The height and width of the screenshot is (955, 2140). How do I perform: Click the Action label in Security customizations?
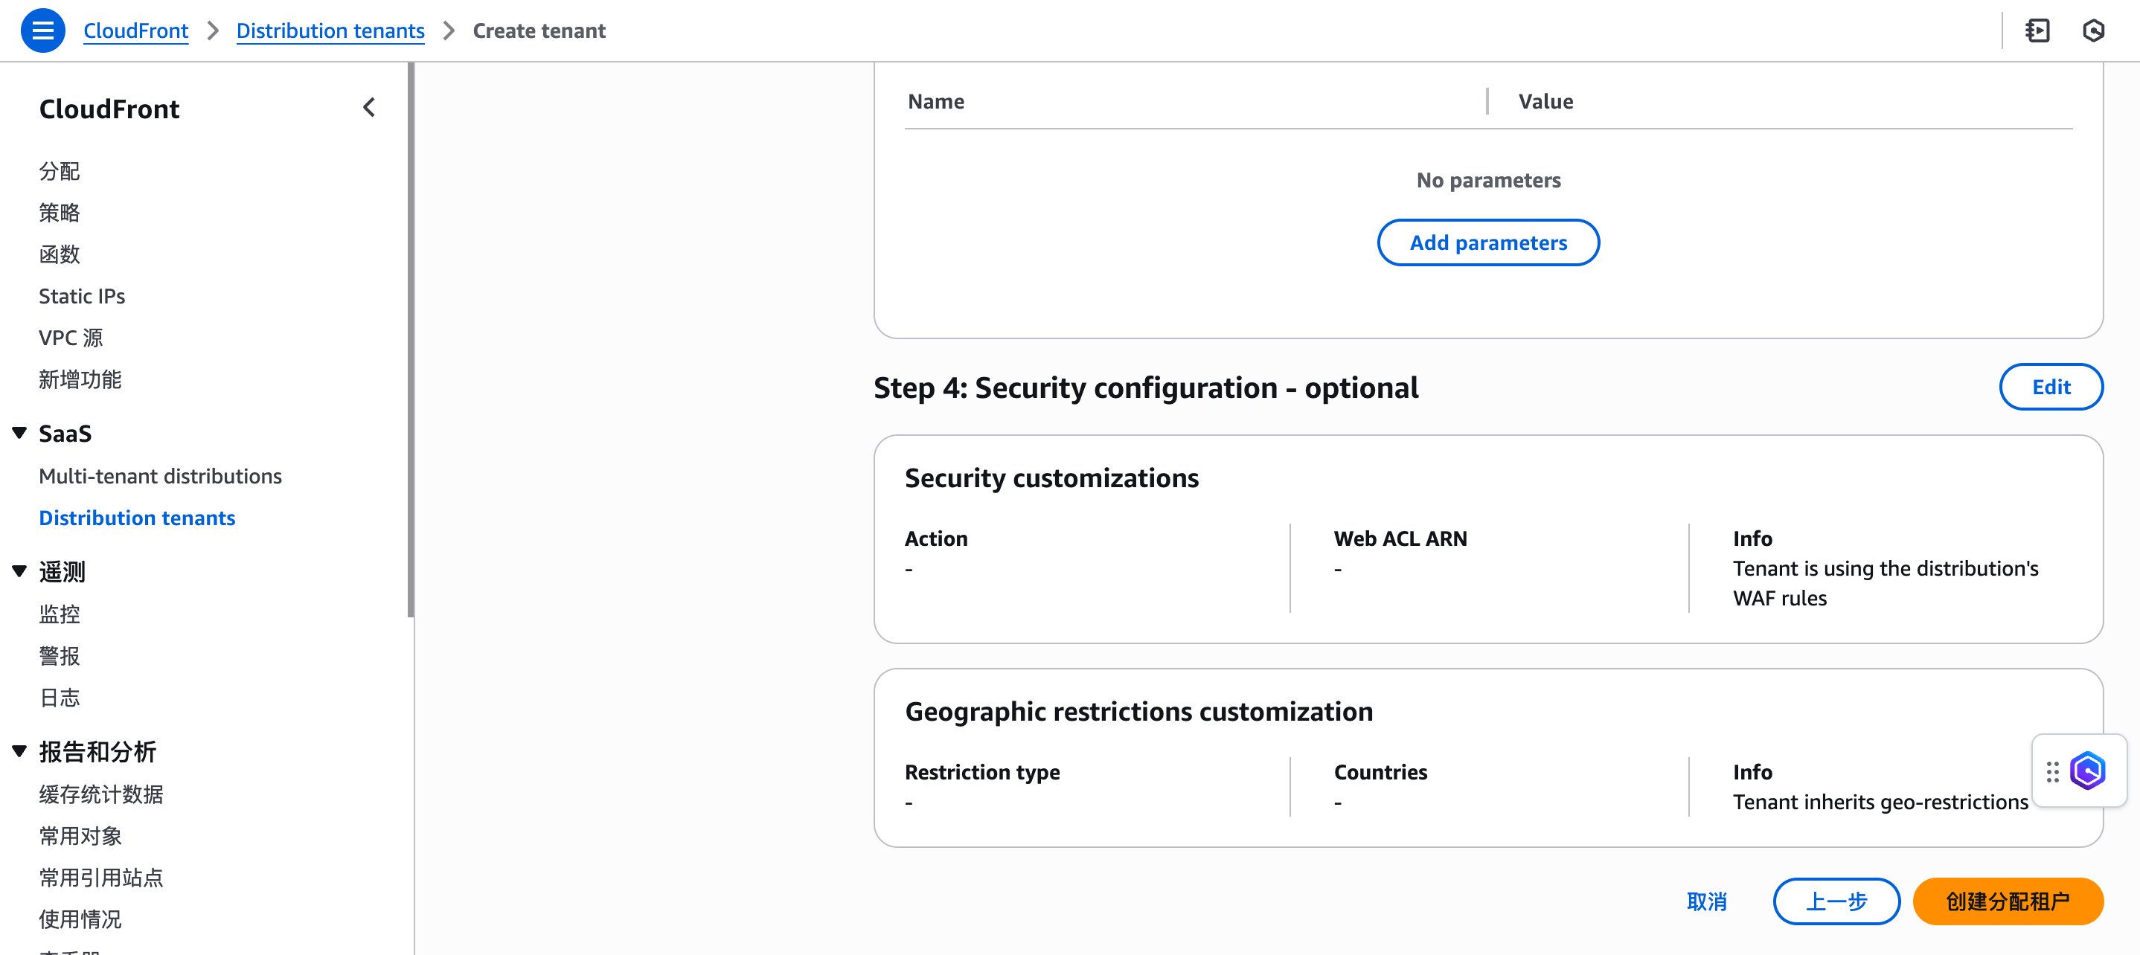point(935,539)
